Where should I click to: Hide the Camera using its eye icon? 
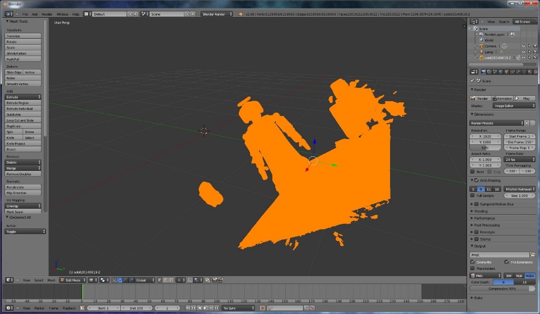coord(524,46)
